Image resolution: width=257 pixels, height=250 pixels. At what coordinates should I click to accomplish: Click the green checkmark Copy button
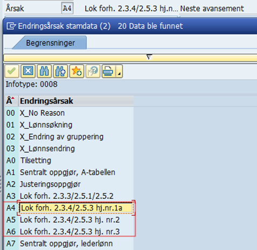12,71
